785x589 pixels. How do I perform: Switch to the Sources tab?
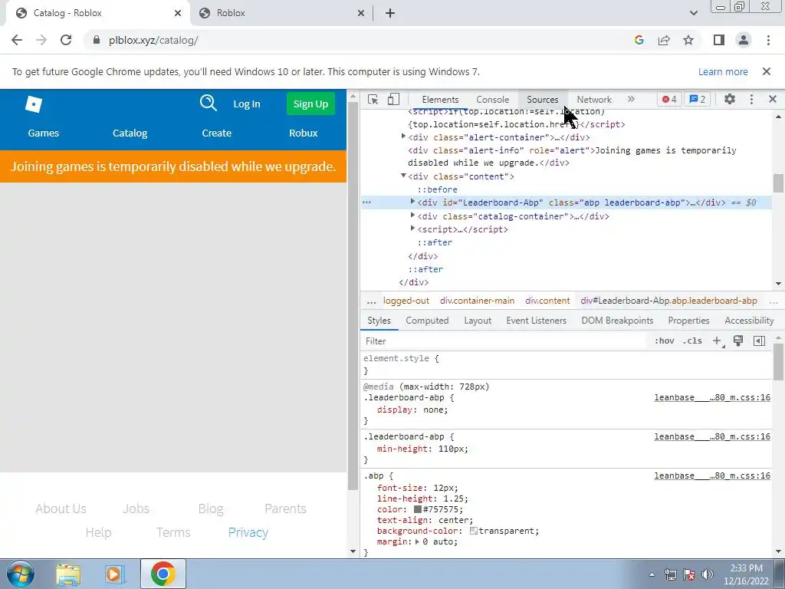point(542,100)
